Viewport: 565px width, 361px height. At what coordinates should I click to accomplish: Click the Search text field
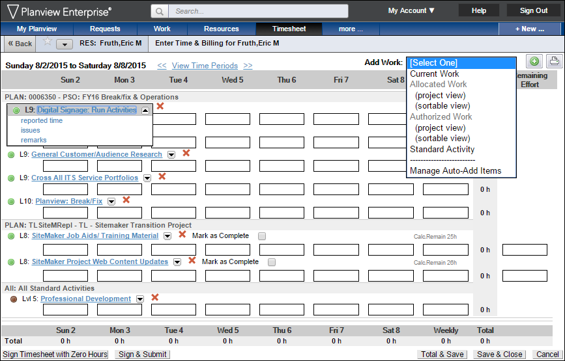click(x=258, y=11)
